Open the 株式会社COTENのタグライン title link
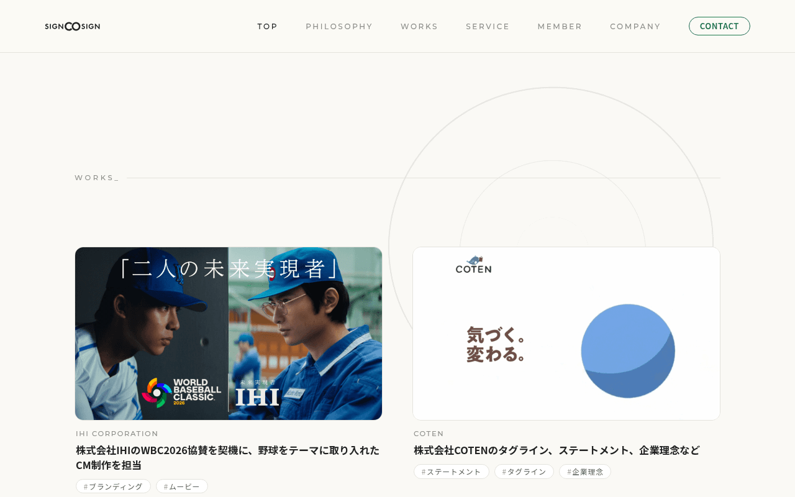The image size is (795, 497). (556, 450)
